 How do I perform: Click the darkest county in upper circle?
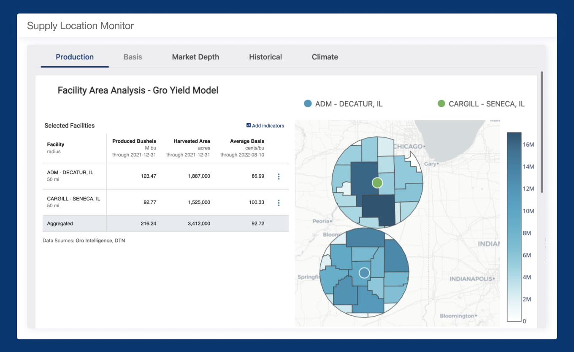coord(378,210)
